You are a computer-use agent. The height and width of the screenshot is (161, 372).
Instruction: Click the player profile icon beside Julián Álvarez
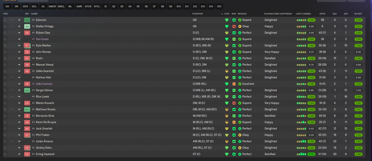pos(33,141)
